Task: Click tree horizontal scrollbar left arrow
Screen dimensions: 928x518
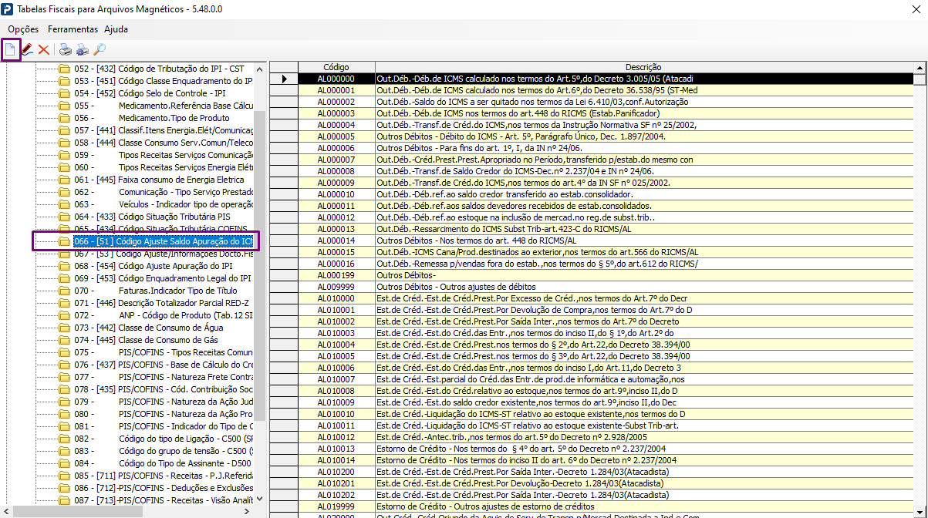Action: pyautogui.click(x=6, y=512)
